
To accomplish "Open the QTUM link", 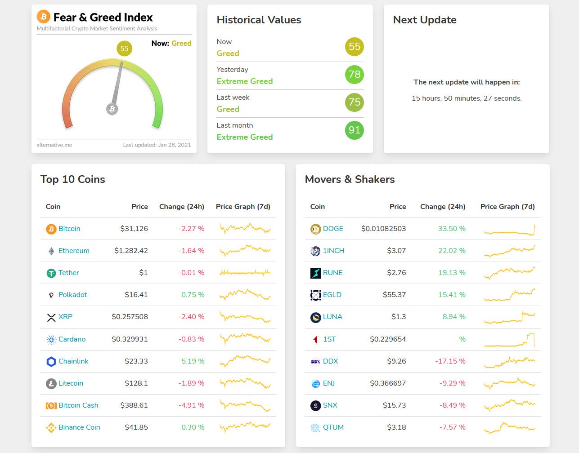I will pos(333,427).
